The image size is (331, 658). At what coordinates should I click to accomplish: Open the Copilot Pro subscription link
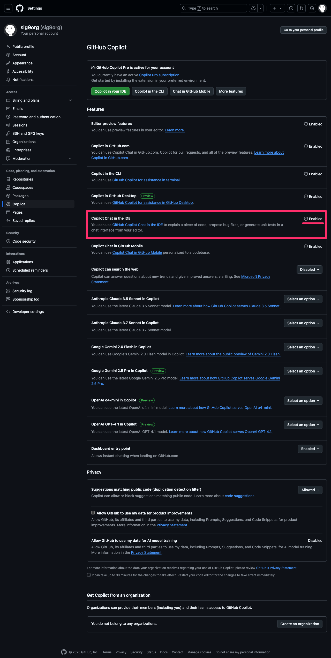pyautogui.click(x=159, y=75)
